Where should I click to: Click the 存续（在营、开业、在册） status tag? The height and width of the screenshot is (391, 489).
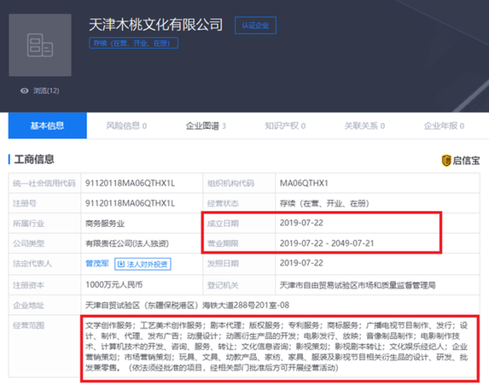pos(133,43)
